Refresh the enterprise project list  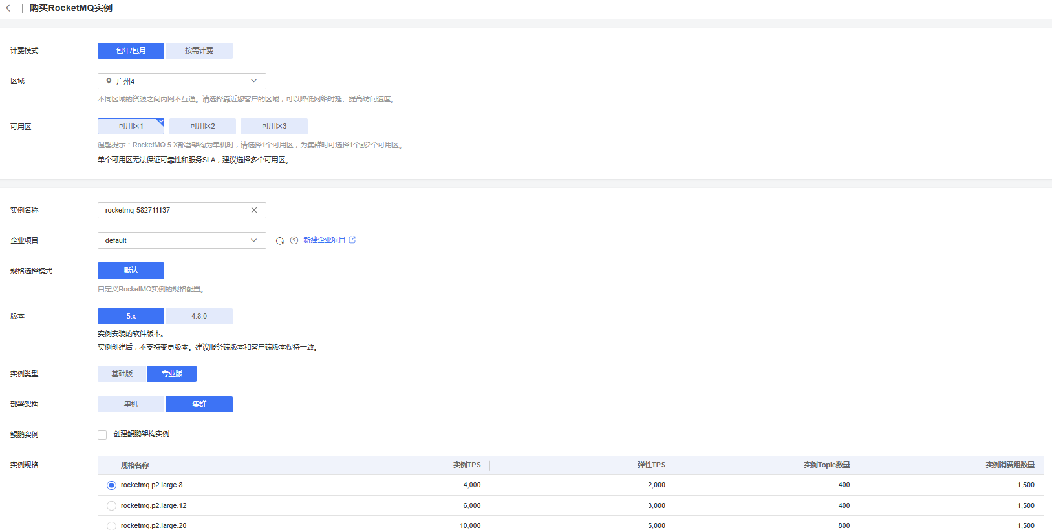pos(280,240)
